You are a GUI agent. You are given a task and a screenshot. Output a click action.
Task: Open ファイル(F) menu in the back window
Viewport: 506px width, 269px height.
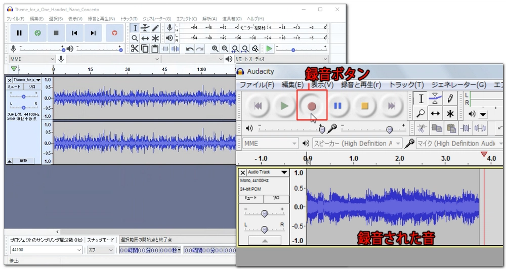click(16, 19)
